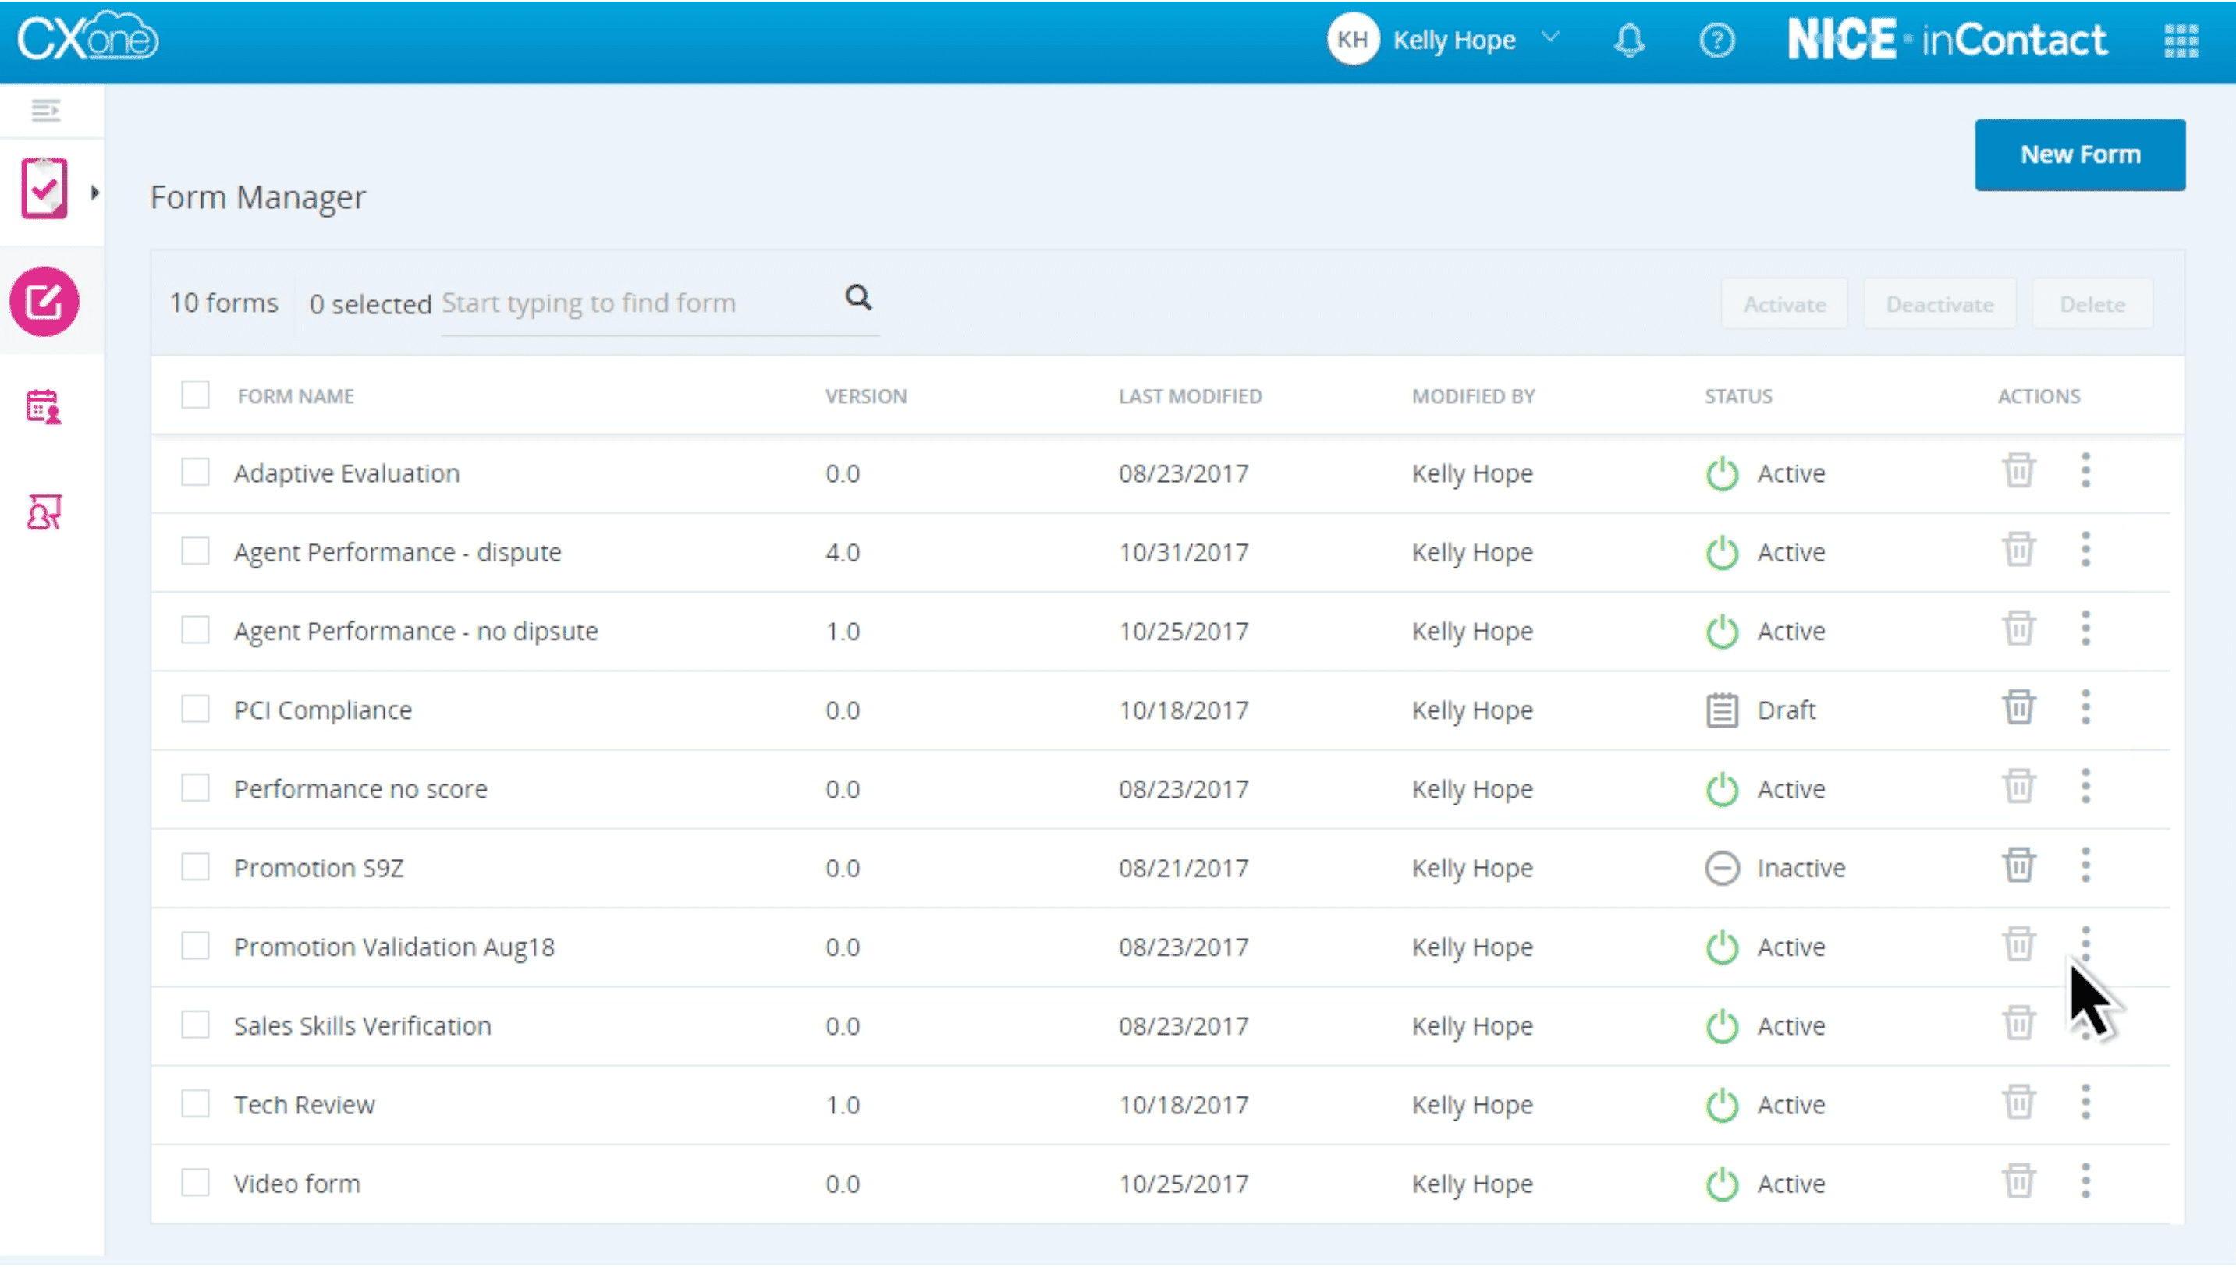Screen dimensions: 2236x1271
Task: Click the Deactivate button in toolbar
Action: 1938,303
